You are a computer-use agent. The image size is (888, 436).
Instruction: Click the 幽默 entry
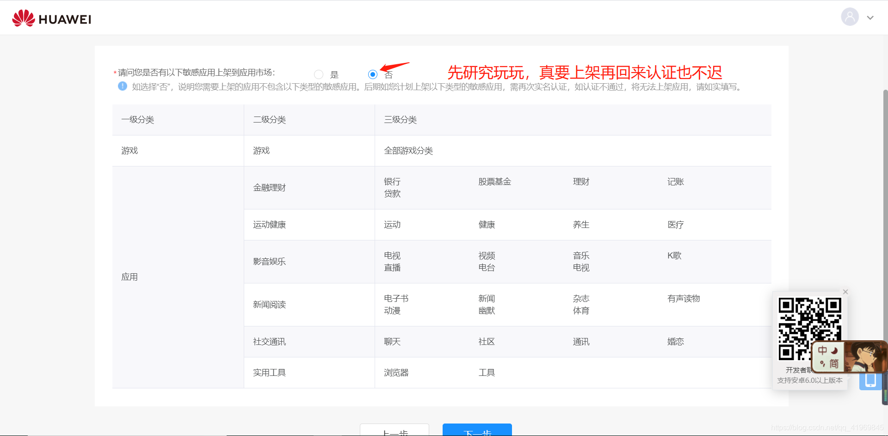(x=487, y=311)
